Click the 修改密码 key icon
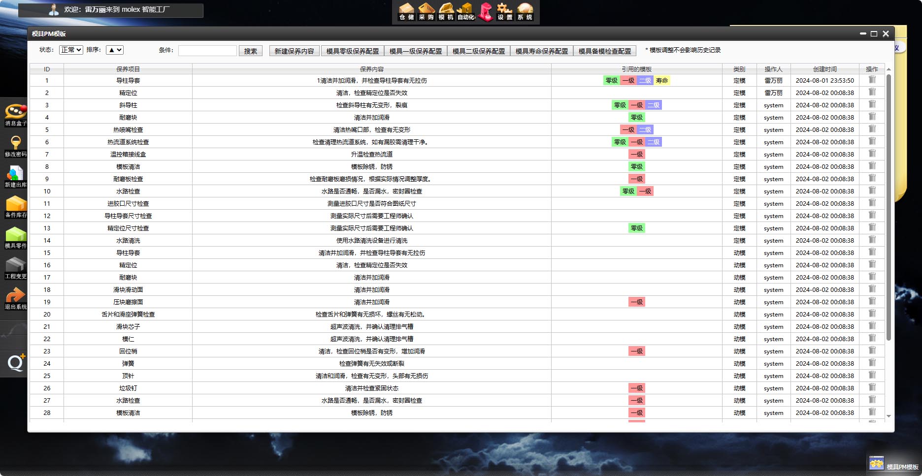Screen dimensions: 922x476 [16, 145]
